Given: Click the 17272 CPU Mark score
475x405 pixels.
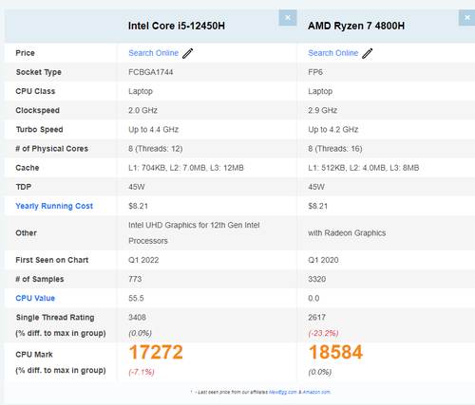Looking at the screenshot, I should [156, 352].
